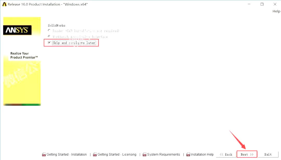Proceed with the Next >> button
The height and width of the screenshot is (160, 281).
[x=247, y=155]
